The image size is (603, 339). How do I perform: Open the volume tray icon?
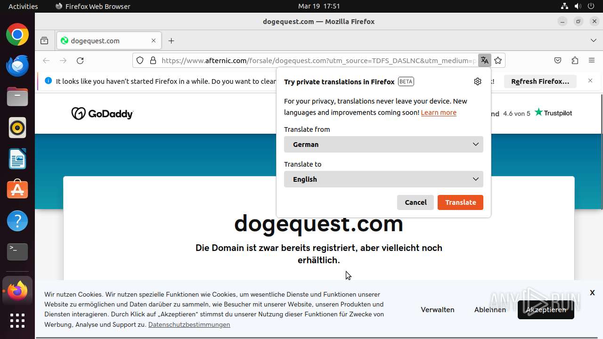pos(578,6)
